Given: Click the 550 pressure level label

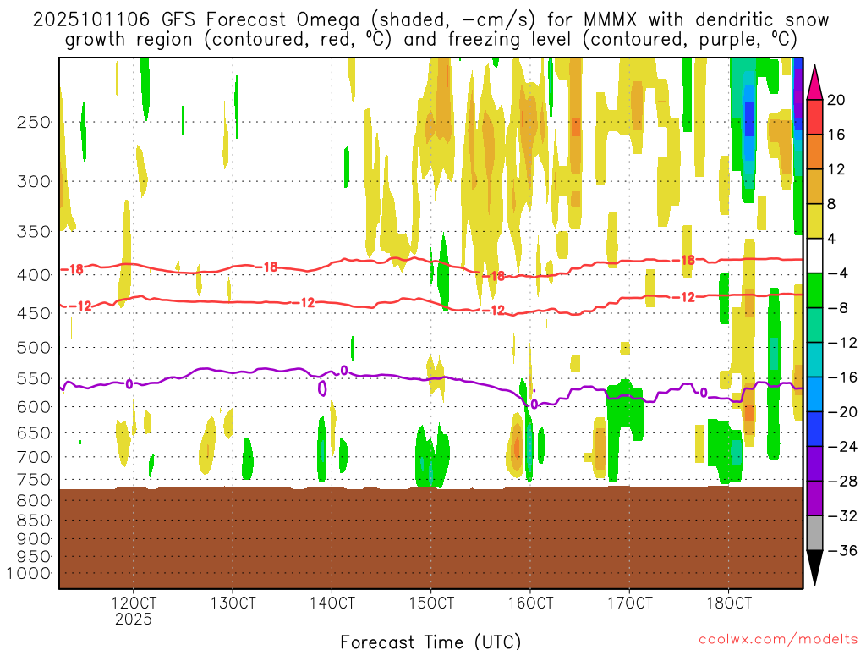Looking at the screenshot, I should (x=34, y=378).
